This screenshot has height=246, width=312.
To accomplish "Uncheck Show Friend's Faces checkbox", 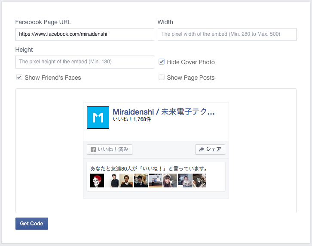I will [19, 77].
